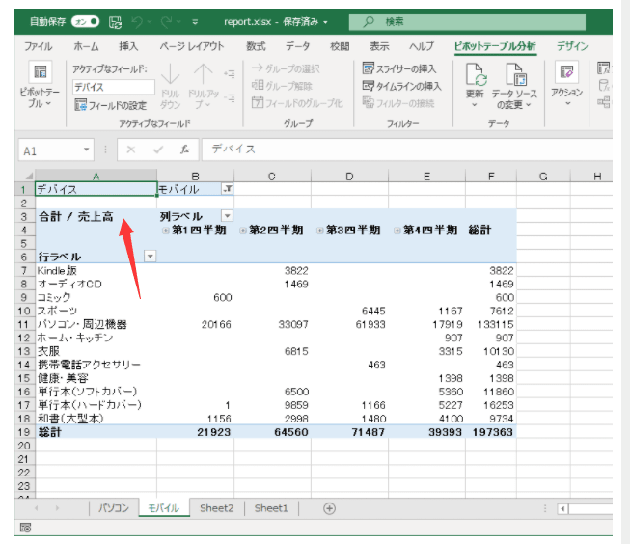
Task: Click the search box (検索)
Action: pos(467,21)
